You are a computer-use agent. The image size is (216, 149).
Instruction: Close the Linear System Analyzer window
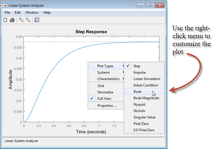(x=160, y=6)
